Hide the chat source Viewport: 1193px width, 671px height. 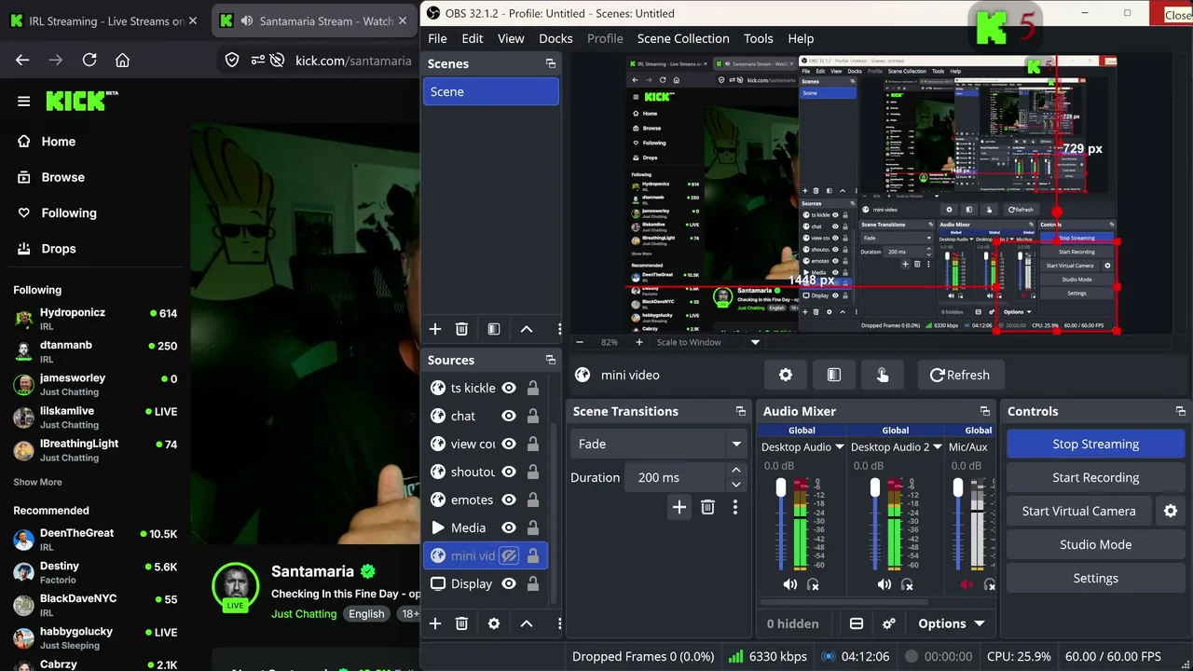pos(509,416)
